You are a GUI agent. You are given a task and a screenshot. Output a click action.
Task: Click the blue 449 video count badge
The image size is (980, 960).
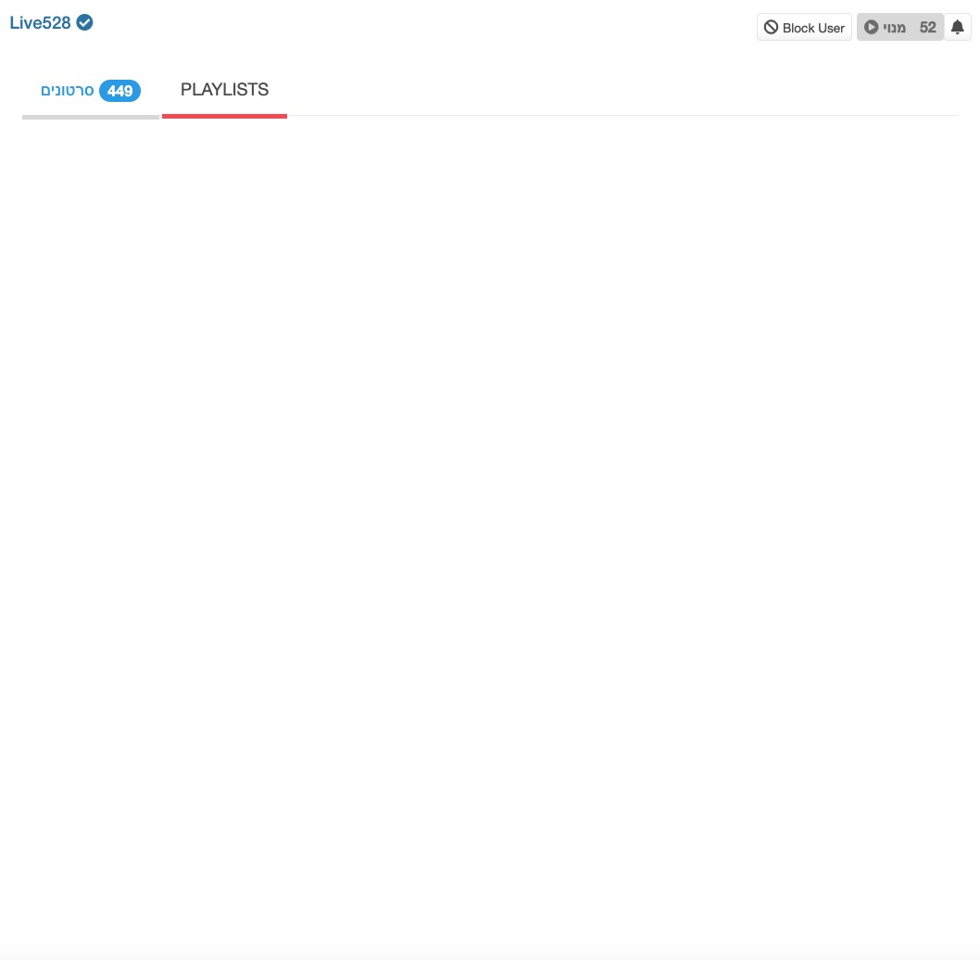(x=120, y=91)
